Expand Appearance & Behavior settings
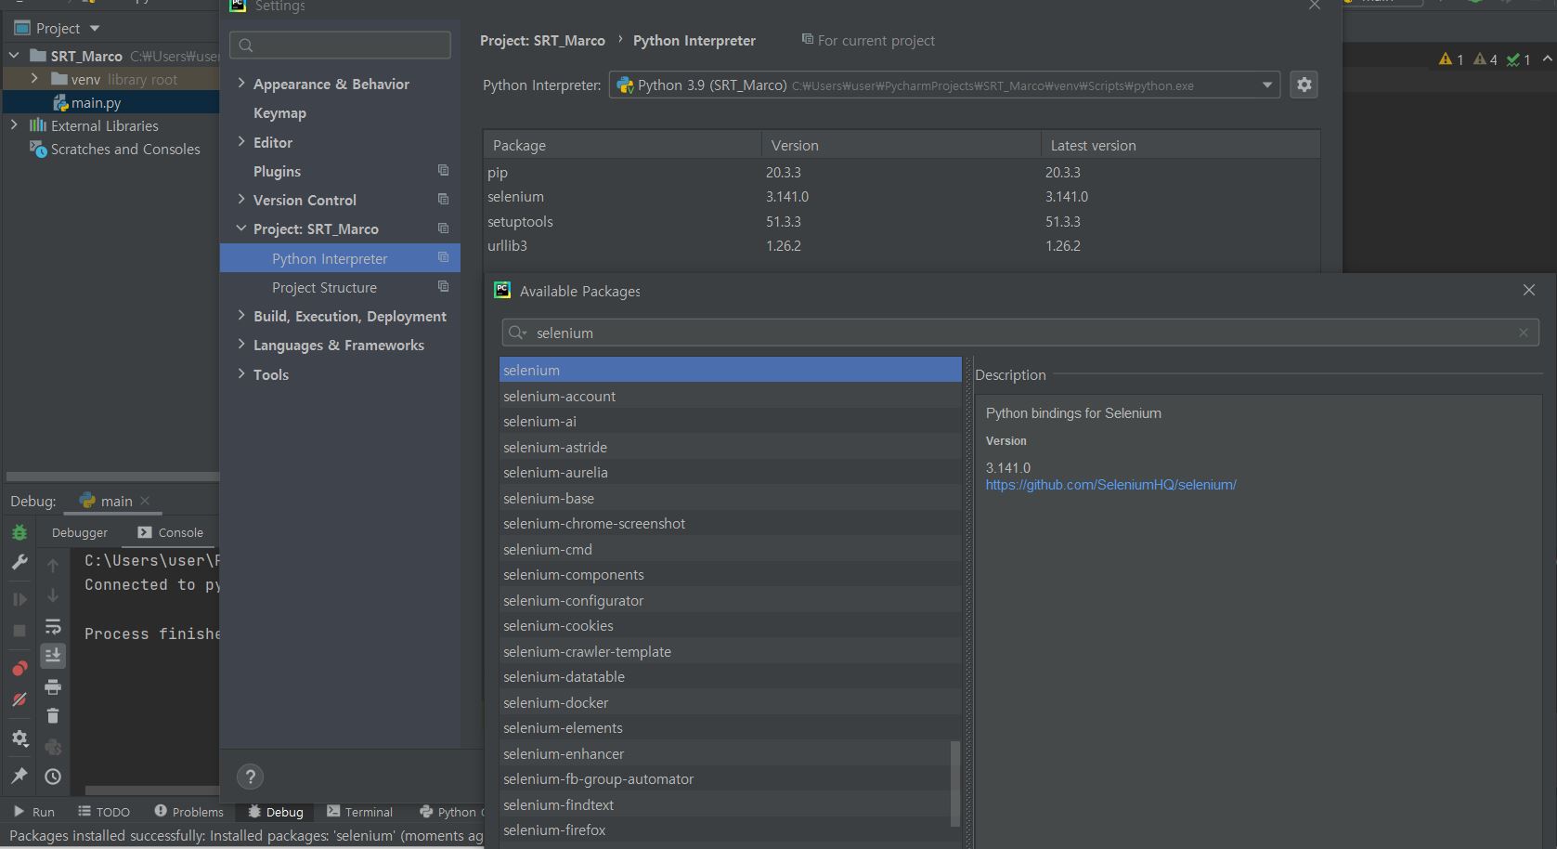This screenshot has width=1557, height=849. pos(241,83)
